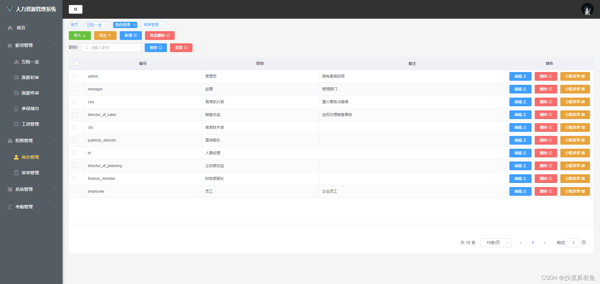Click the 首页 sidebar menu item
Screen dimensions: 600x284
(31, 28)
